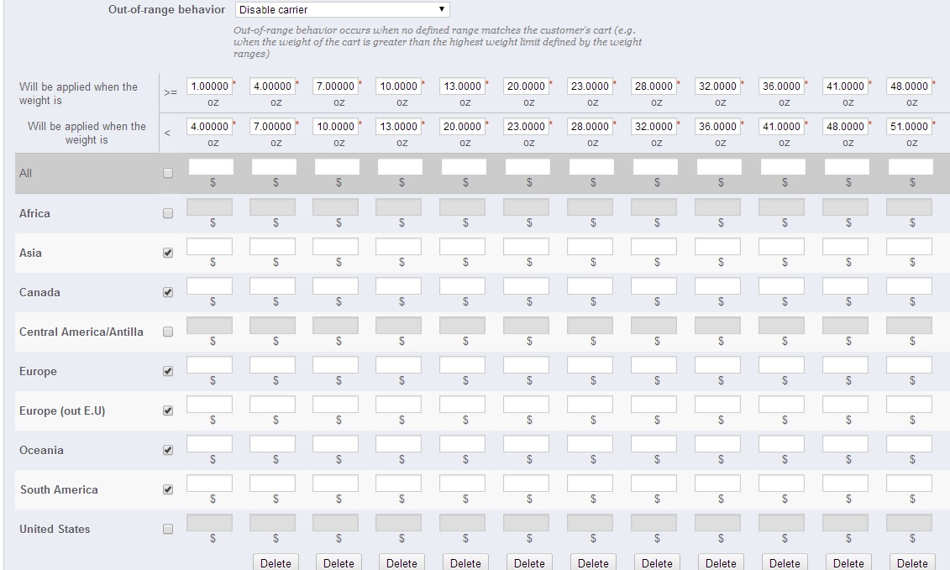Viewport: 950px width, 570px height.
Task: Uncheck the Europe zone checkbox
Action: coord(168,371)
